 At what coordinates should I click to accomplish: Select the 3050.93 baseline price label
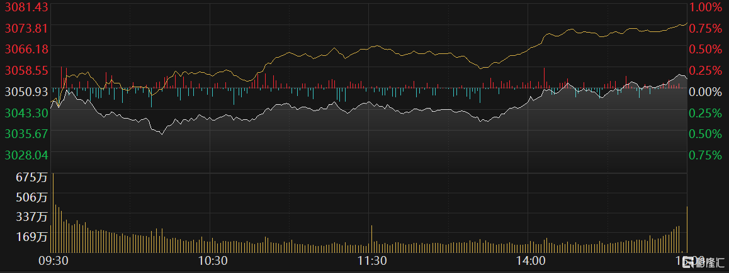point(26,92)
